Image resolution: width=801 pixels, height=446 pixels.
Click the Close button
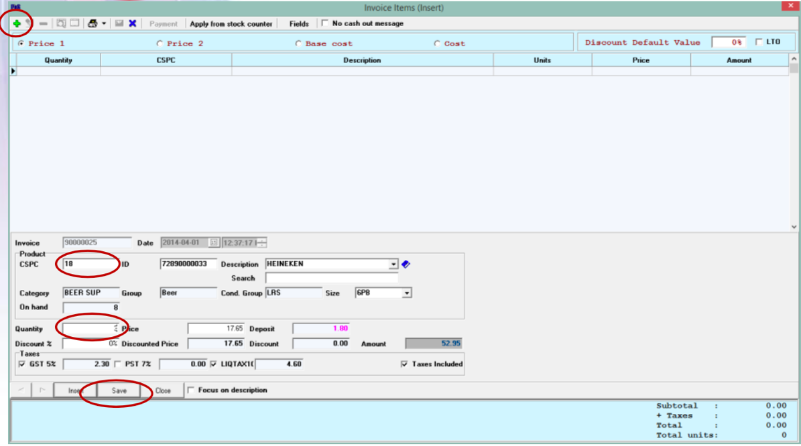(162, 390)
